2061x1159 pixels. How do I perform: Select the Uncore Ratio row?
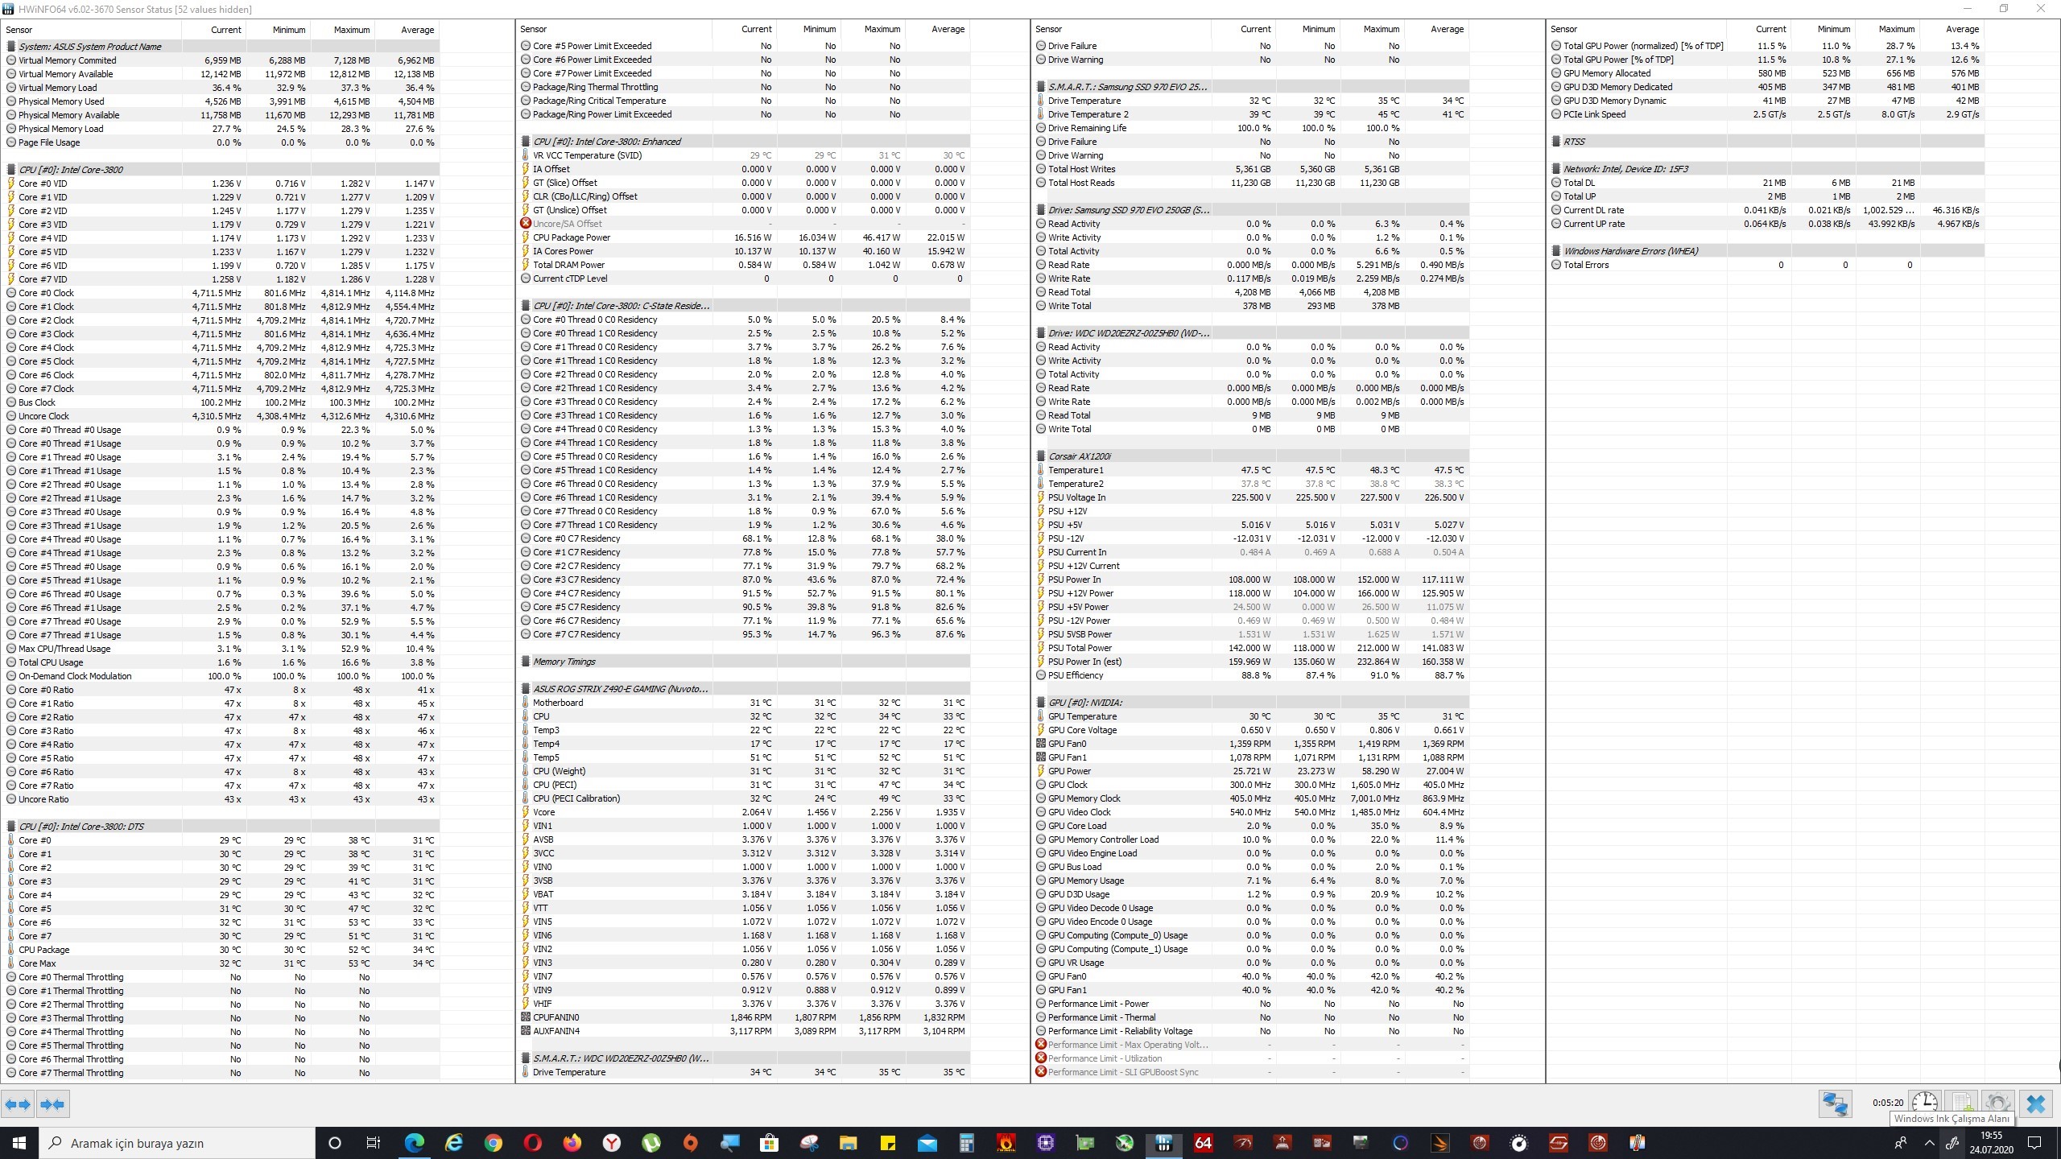pos(220,799)
